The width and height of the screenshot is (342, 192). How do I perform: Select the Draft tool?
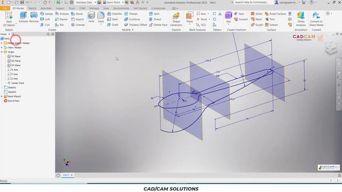coord(112,25)
